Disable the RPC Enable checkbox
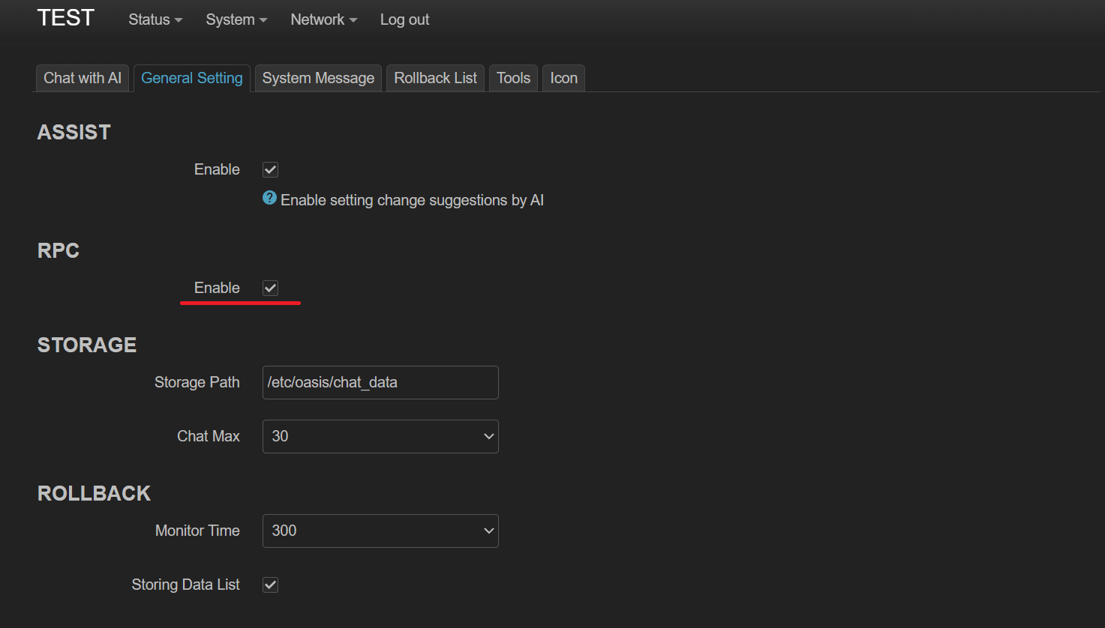The height and width of the screenshot is (628, 1105). tap(270, 289)
